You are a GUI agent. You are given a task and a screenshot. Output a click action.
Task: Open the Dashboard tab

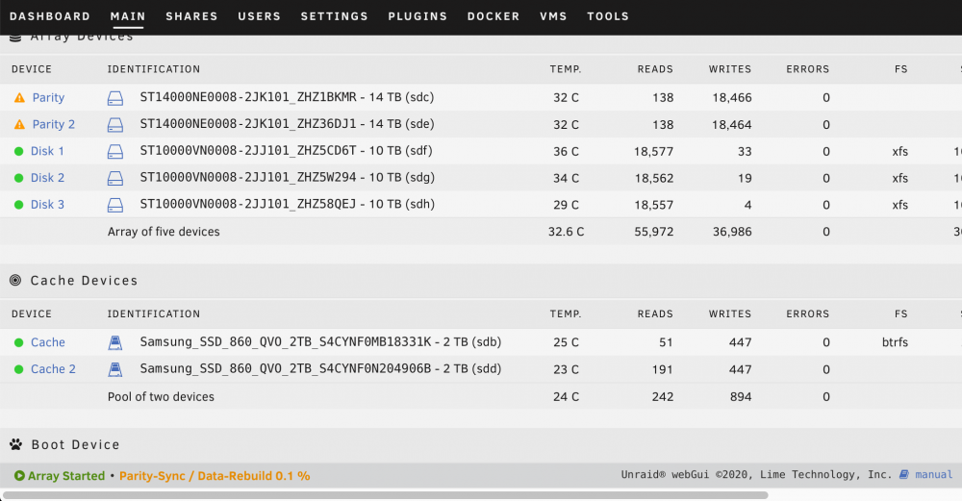(50, 16)
